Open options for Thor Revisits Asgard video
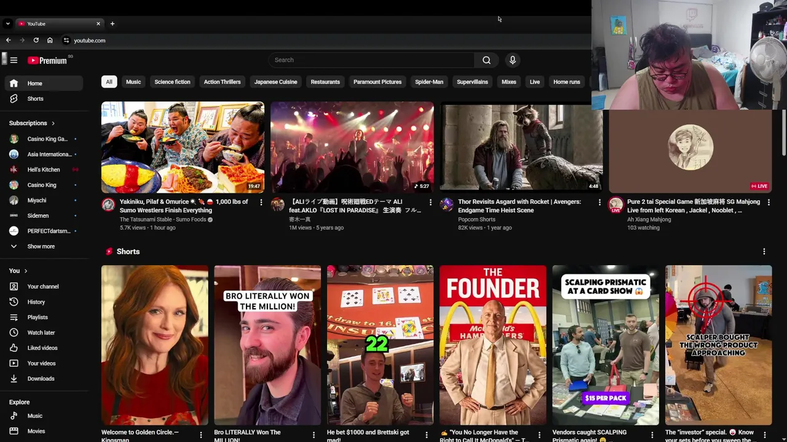This screenshot has height=442, width=787. pyautogui.click(x=599, y=202)
